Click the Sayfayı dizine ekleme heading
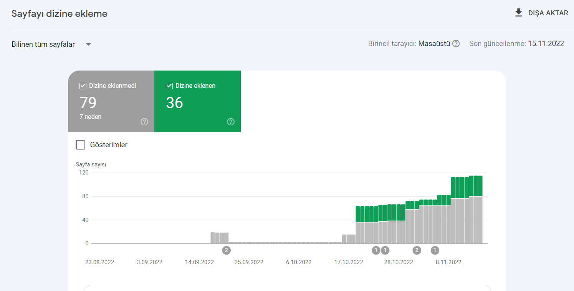 (60, 14)
